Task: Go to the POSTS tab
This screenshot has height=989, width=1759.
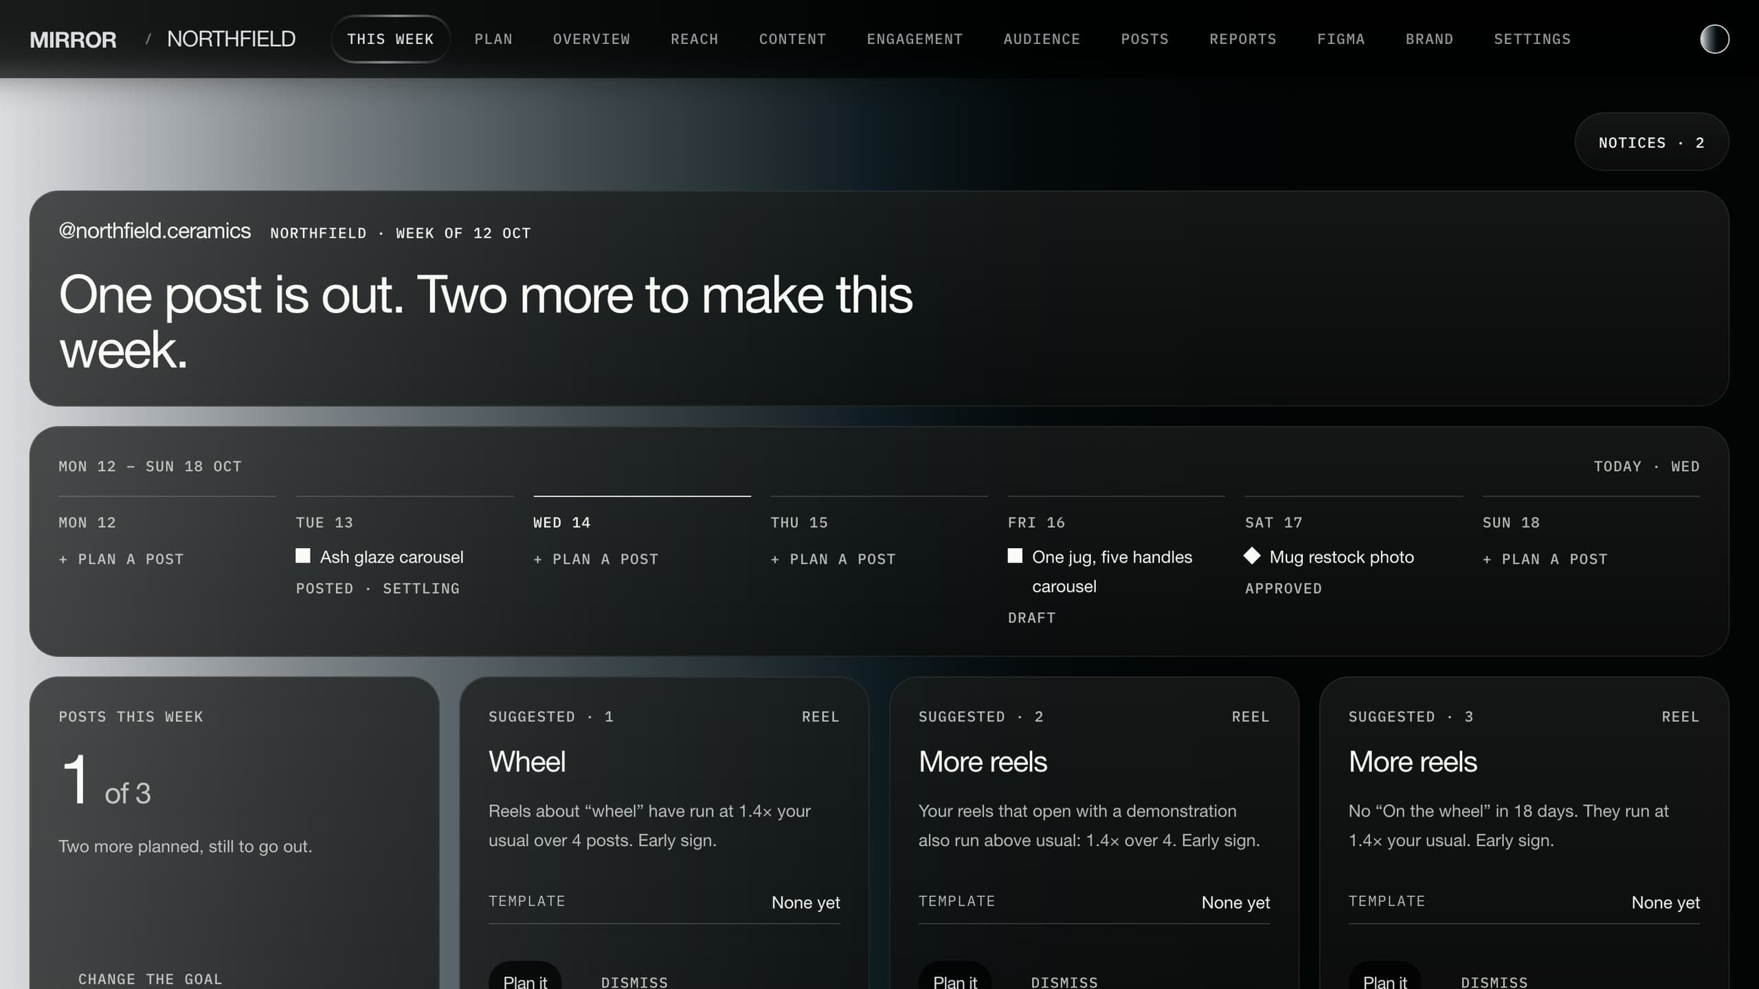Action: 1145,39
